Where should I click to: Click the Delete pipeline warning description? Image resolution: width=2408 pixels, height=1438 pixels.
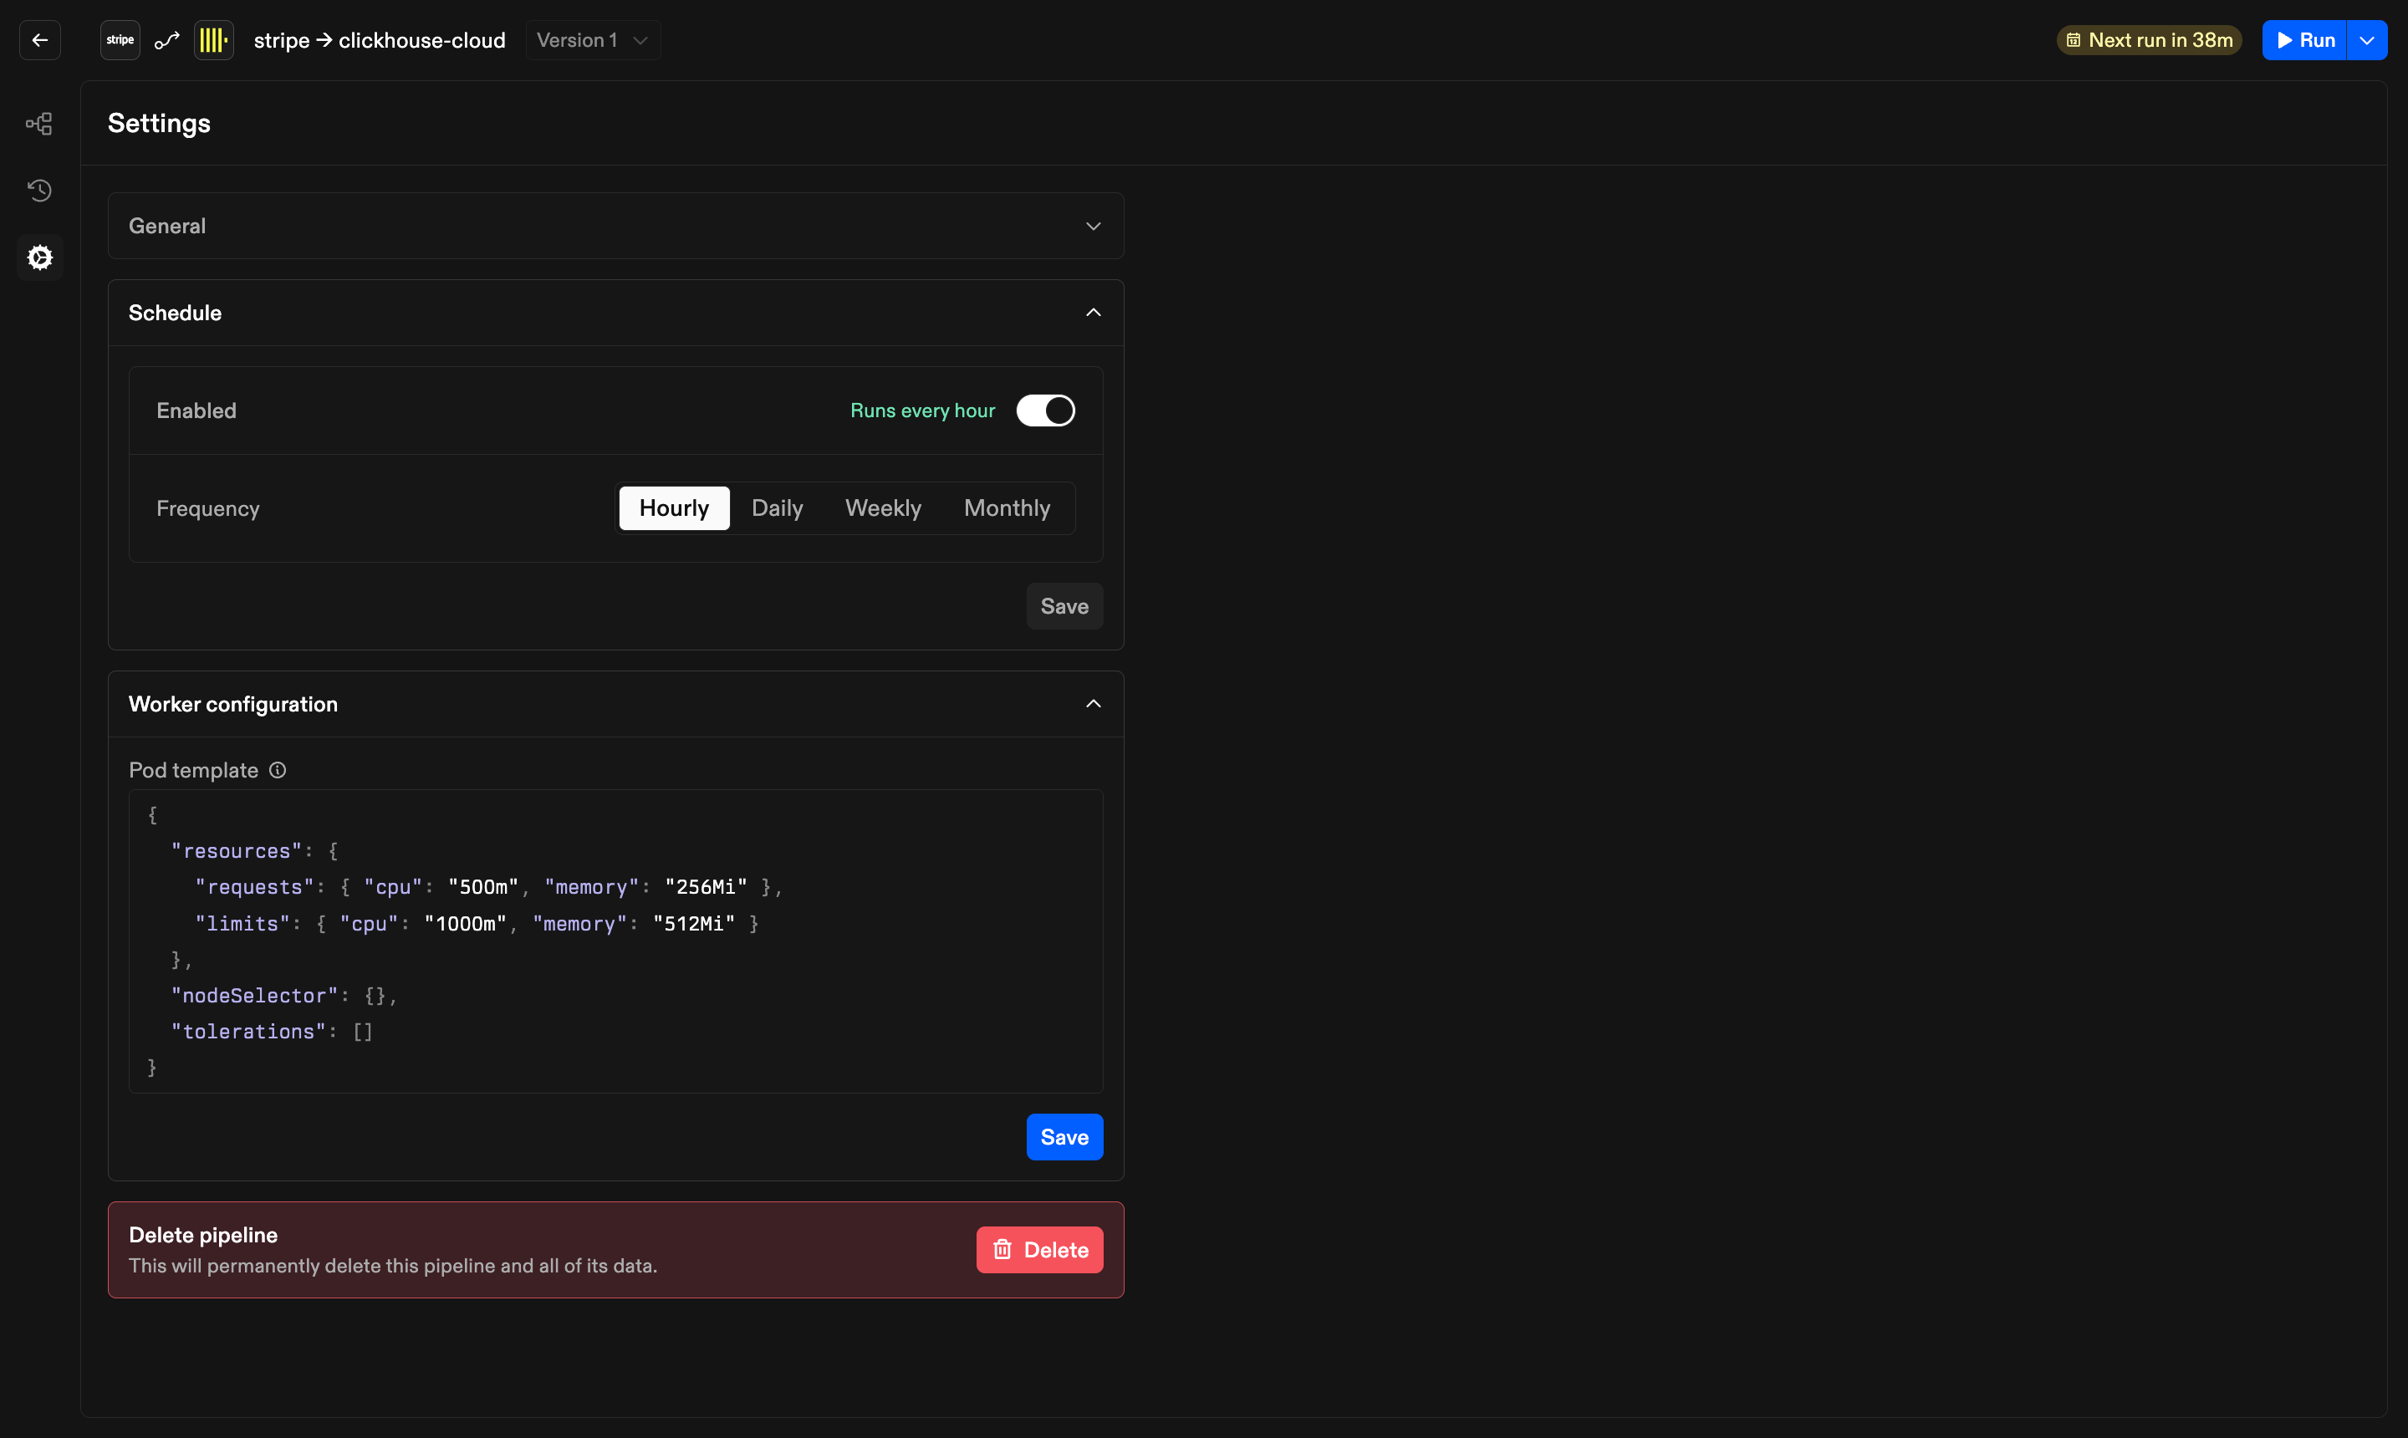pos(392,1266)
